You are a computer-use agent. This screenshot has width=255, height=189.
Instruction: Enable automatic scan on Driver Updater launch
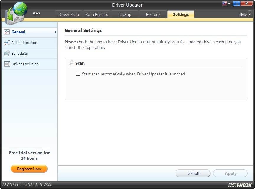[78, 74]
